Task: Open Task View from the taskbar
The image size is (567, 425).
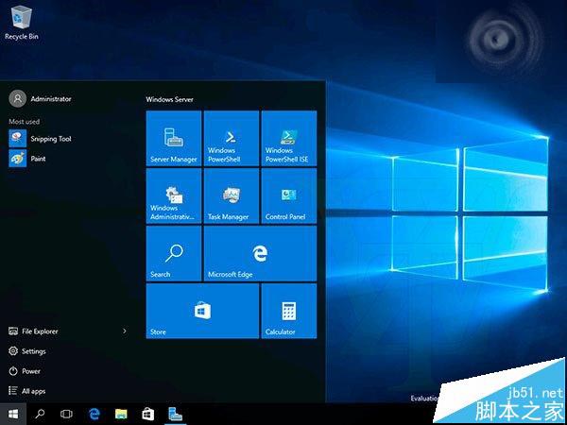Action: pyautogui.click(x=66, y=415)
